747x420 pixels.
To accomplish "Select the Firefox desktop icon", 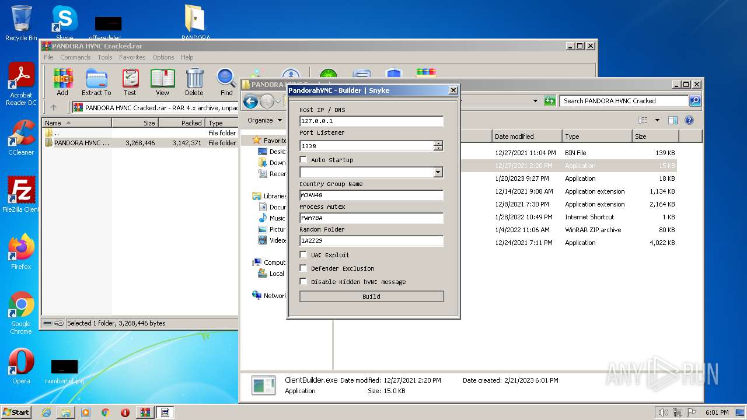I will coord(21,251).
